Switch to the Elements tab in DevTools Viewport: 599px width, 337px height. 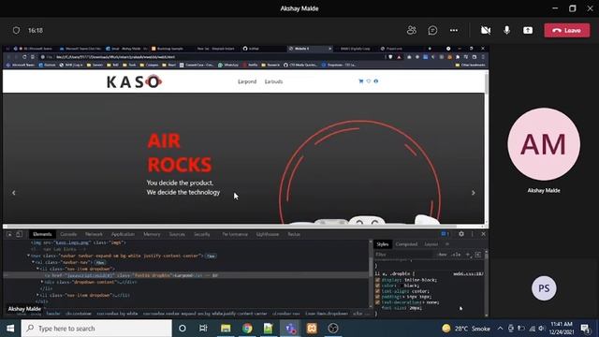42,234
